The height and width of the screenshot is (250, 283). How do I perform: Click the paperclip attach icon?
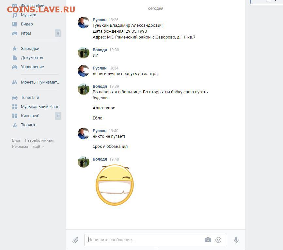[x=75, y=240]
